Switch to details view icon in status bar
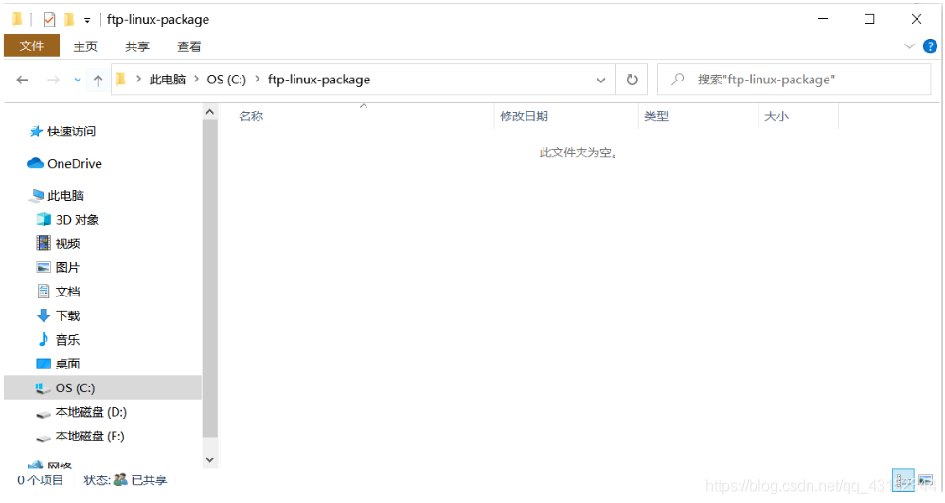This screenshot has height=503, width=945. coord(902,480)
